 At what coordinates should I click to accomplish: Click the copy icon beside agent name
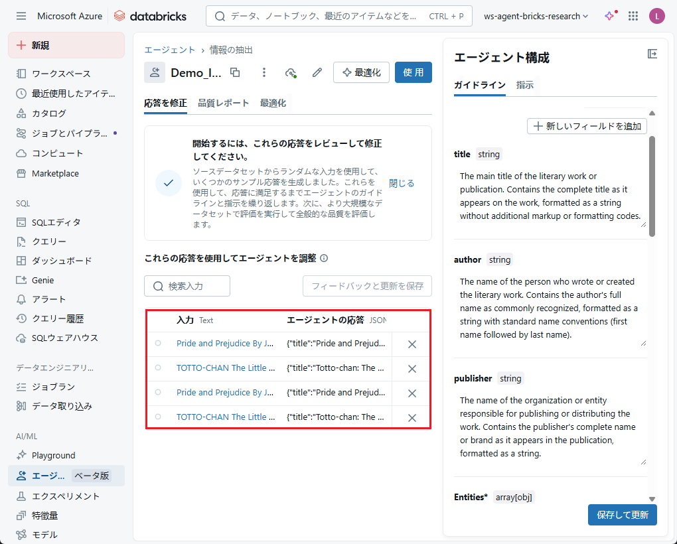point(235,72)
